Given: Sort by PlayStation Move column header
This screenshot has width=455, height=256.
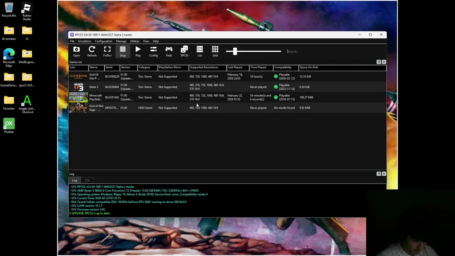Looking at the screenshot, I should point(173,67).
